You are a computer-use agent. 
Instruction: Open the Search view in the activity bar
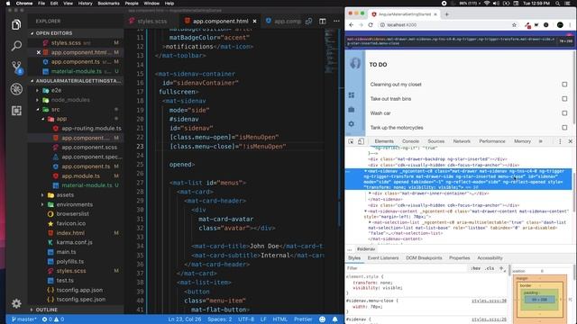tap(16, 46)
